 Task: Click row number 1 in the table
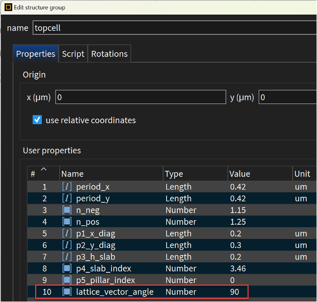(x=45, y=187)
